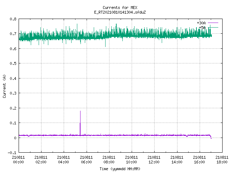Click the chart title 'Currents for MEX'

[120, 8]
